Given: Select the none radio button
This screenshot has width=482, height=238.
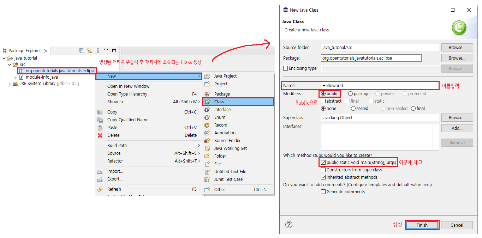Looking at the screenshot, I should tap(323, 109).
